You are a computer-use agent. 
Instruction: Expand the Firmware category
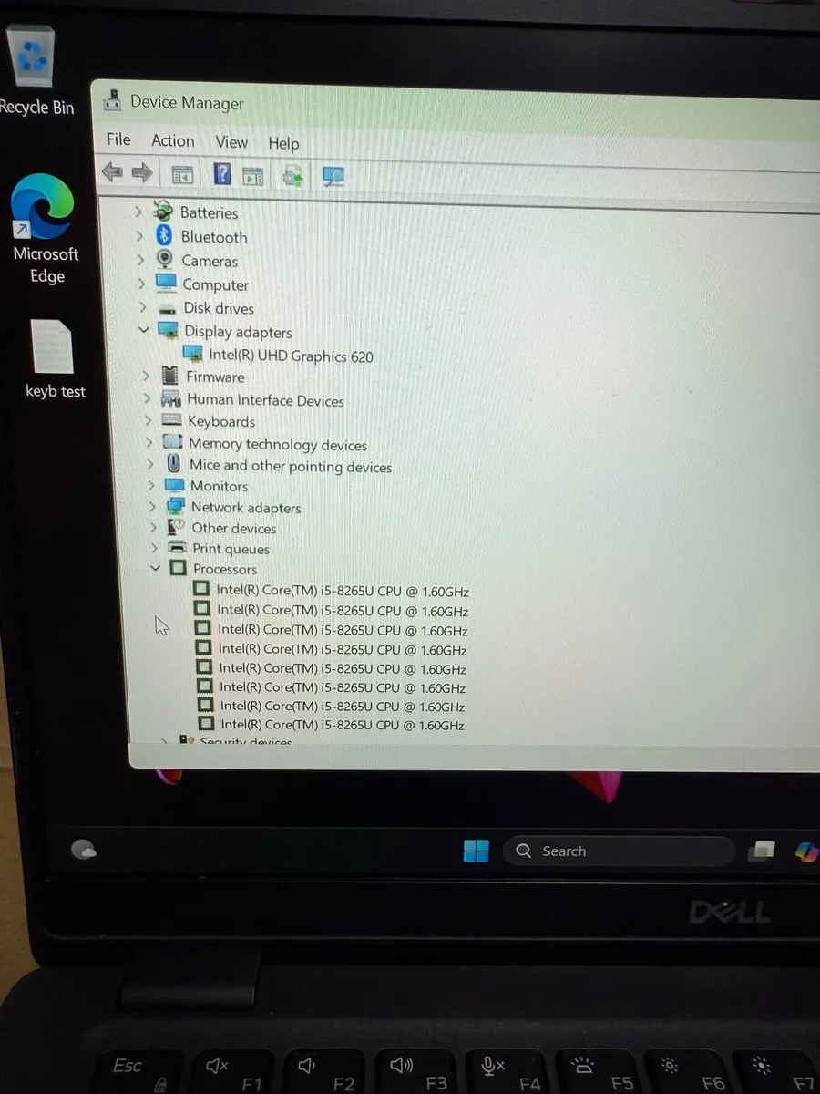coord(146,375)
